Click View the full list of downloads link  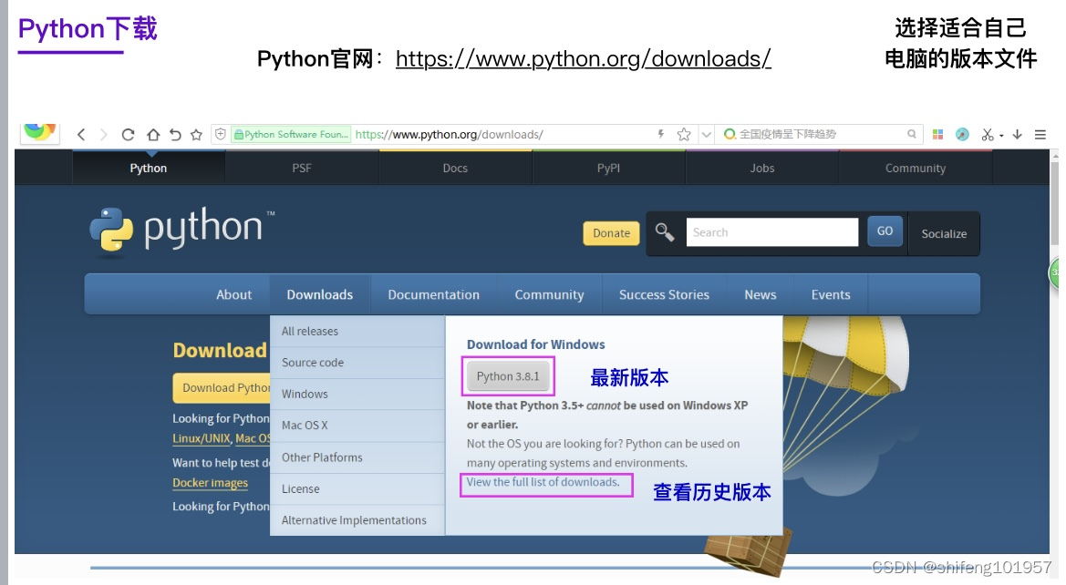[x=543, y=482]
